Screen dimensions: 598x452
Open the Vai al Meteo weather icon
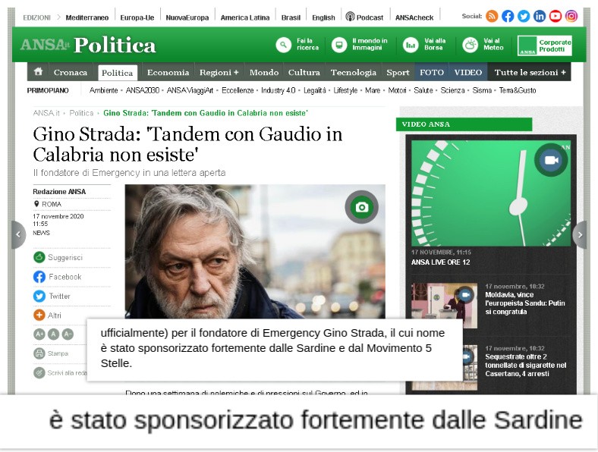tap(470, 45)
